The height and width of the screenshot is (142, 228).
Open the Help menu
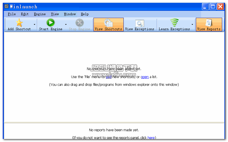pyautogui.click(x=85, y=14)
